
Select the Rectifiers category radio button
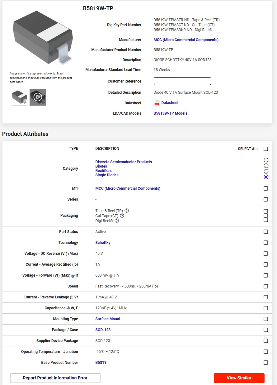point(266,171)
